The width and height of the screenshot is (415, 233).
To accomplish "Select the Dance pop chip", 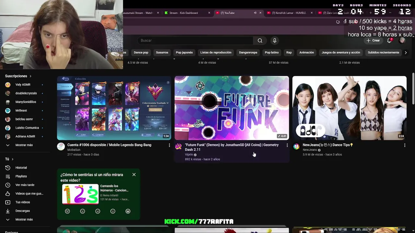I will [x=141, y=52].
